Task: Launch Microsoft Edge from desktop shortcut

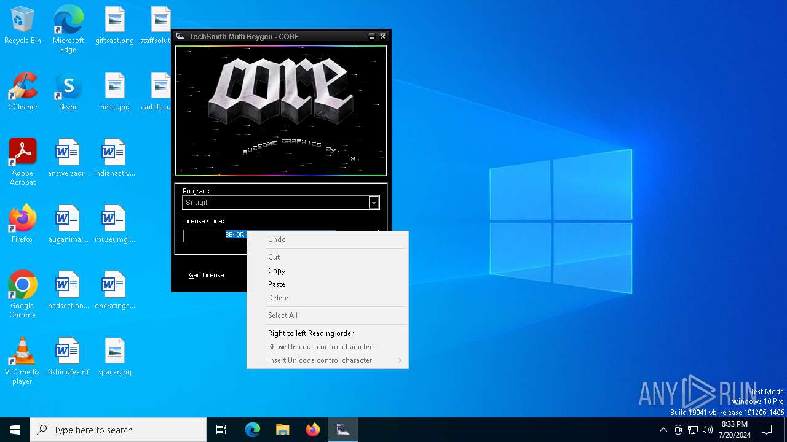Action: [68, 29]
